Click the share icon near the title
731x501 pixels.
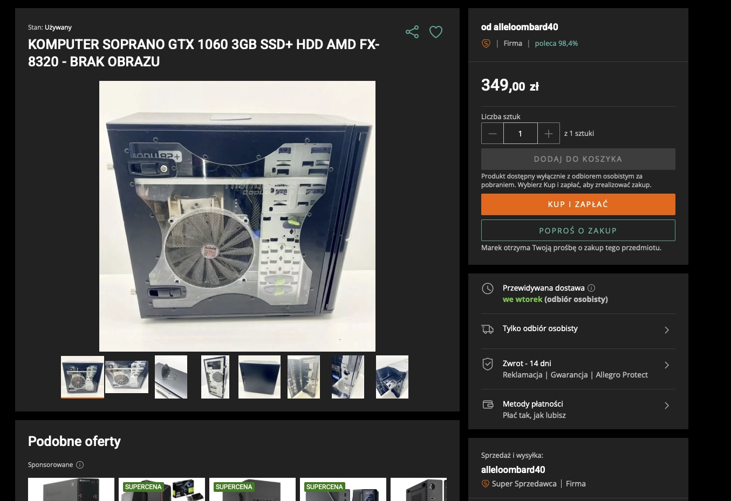(x=412, y=32)
